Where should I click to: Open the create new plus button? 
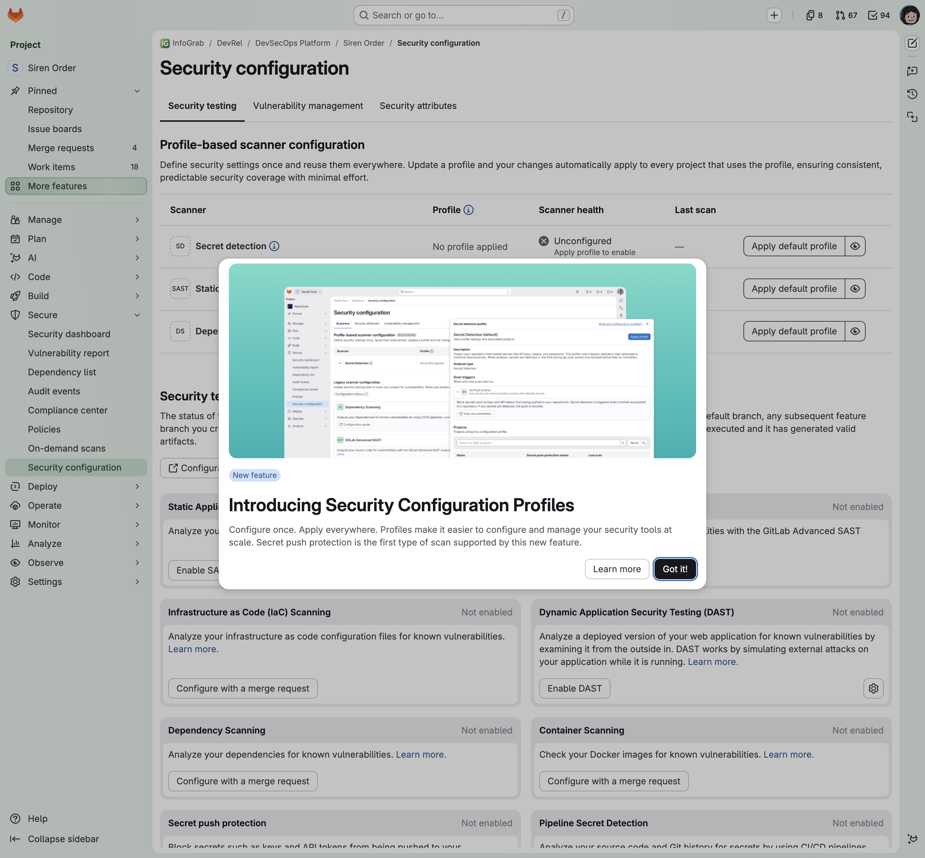[774, 15]
